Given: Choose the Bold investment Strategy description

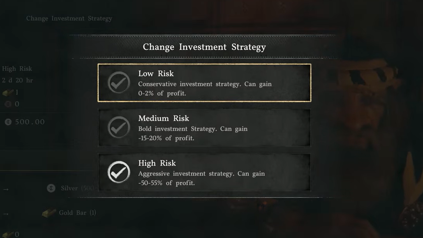Looking at the screenshot, I should coord(193,134).
